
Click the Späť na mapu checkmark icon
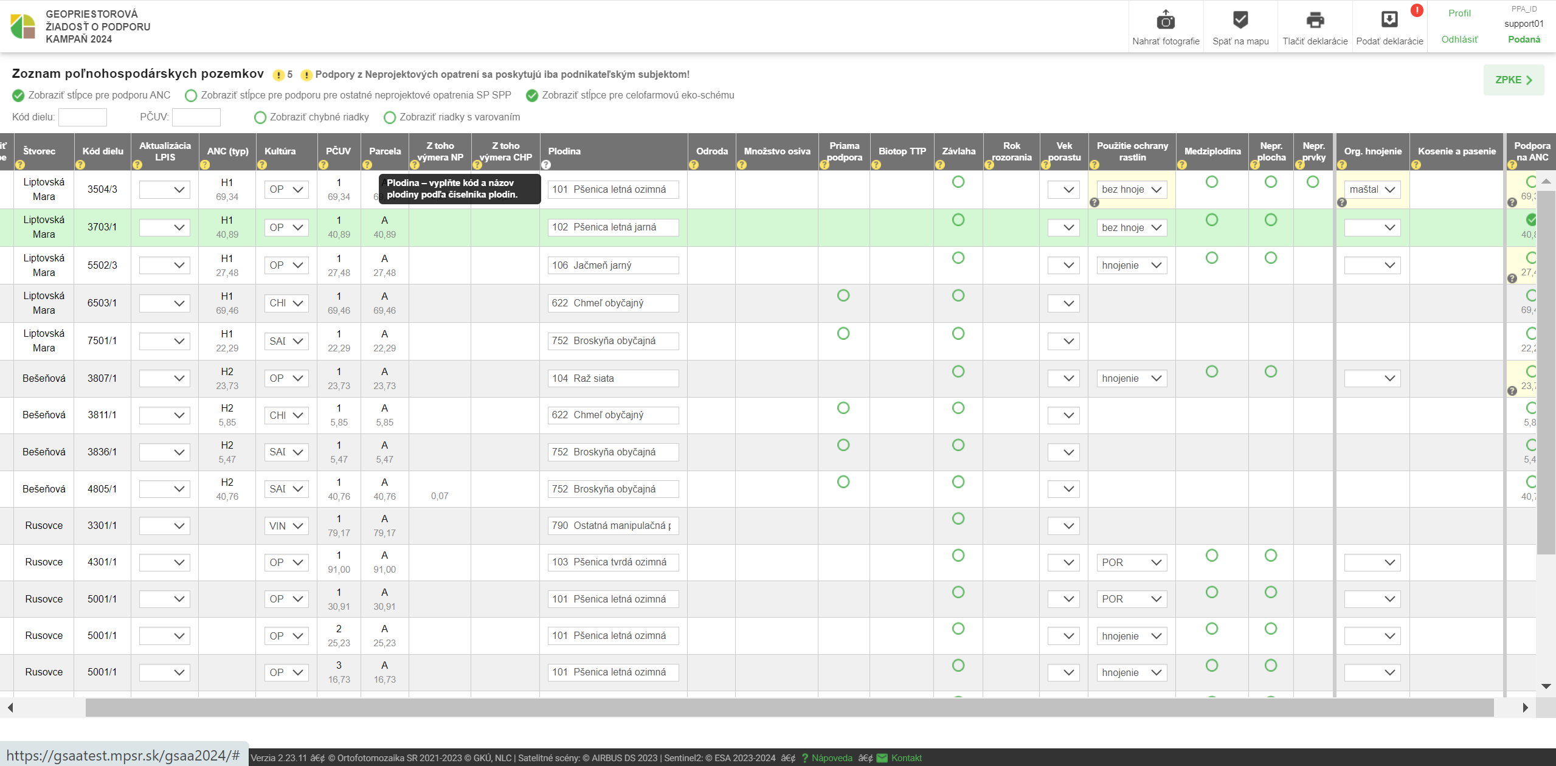[x=1240, y=20]
